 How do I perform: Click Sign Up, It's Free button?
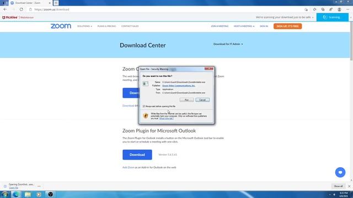click(287, 26)
